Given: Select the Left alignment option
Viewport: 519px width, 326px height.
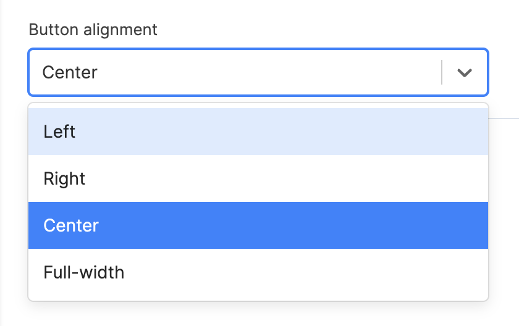Looking at the screenshot, I should 258,132.
